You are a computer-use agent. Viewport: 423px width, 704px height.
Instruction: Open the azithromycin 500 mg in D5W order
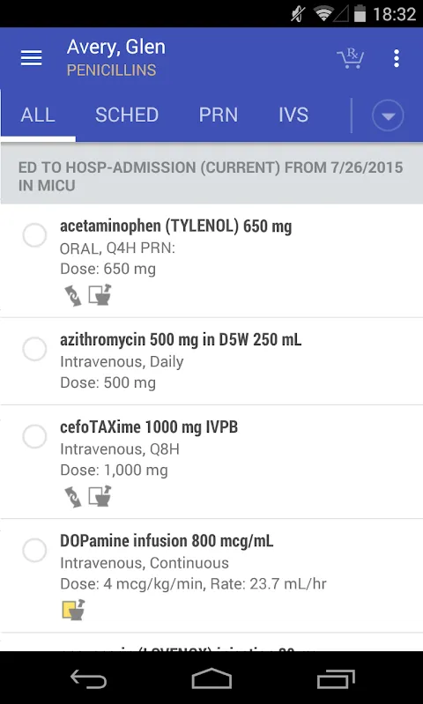pyautogui.click(x=211, y=361)
